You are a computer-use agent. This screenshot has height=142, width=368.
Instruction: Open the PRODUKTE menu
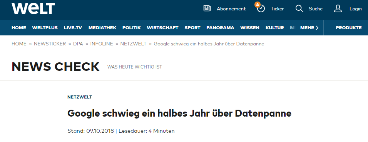(x=348, y=28)
